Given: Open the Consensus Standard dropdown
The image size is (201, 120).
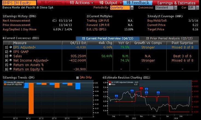Looking at the screenshot, I should [166, 8].
